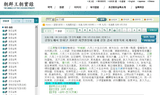Click the 李馨郁 name link in text
The image size is (160, 95).
pos(64,48)
